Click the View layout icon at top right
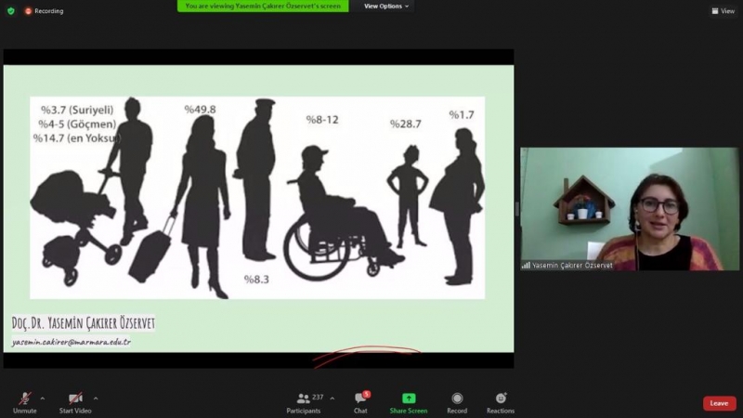 tap(723, 10)
